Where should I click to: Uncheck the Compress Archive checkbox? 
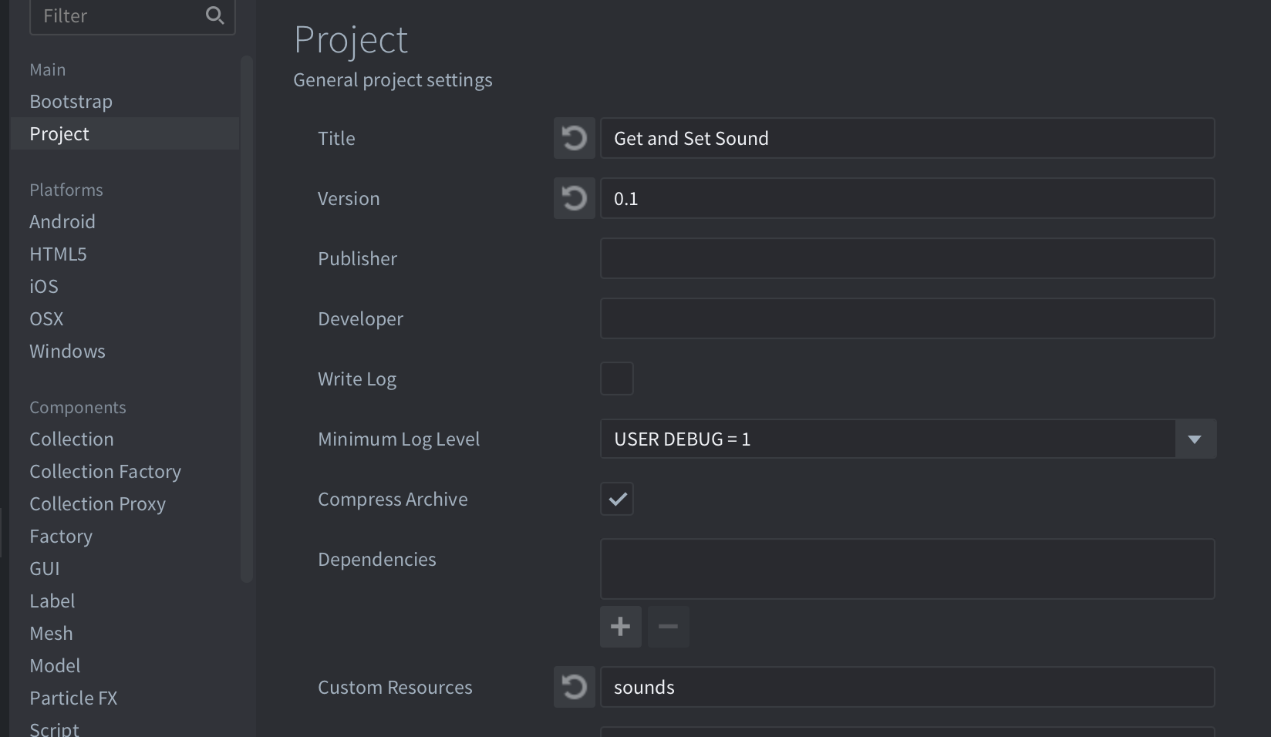[x=617, y=499]
